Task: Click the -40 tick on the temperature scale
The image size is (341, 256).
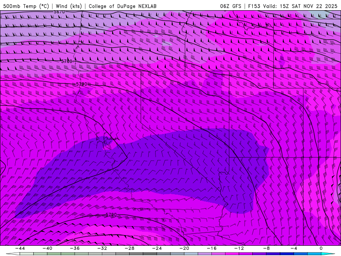Action: [x=47, y=248]
